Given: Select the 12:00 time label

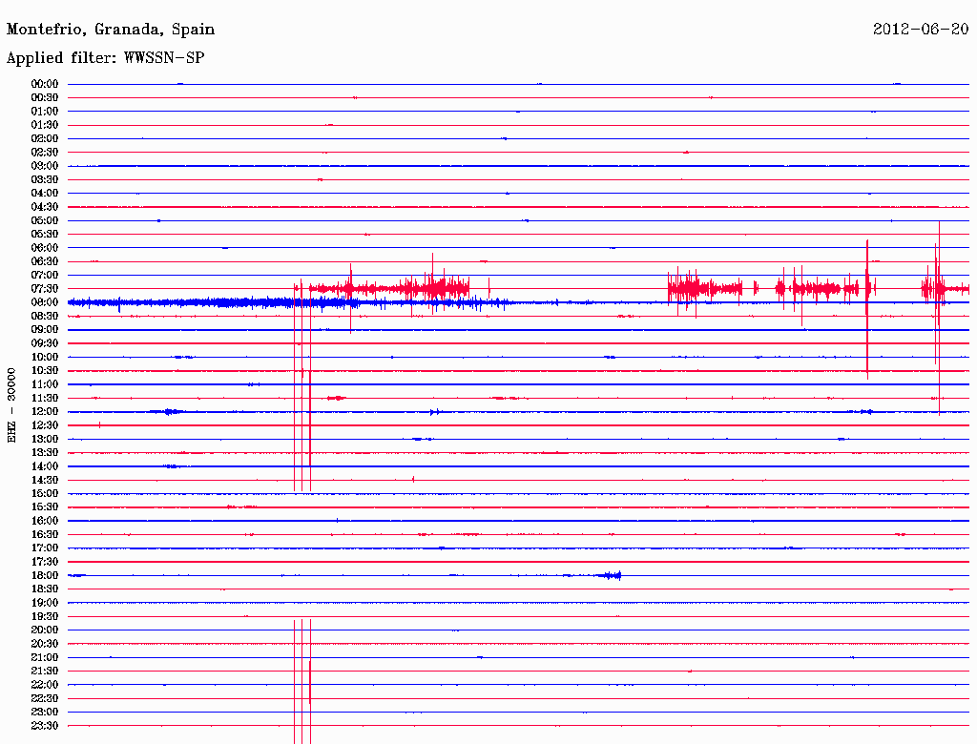Looking at the screenshot, I should coord(45,411).
